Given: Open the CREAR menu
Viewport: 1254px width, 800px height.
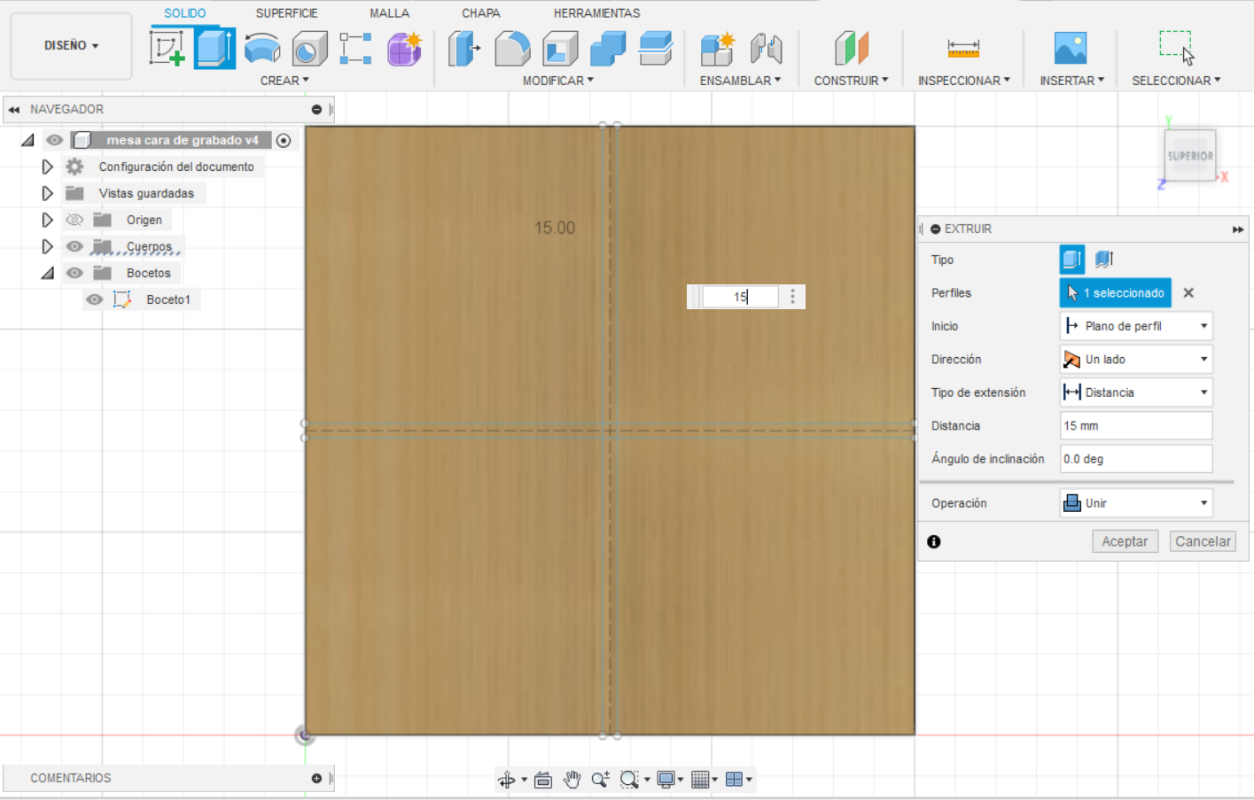Looking at the screenshot, I should coord(284,81).
